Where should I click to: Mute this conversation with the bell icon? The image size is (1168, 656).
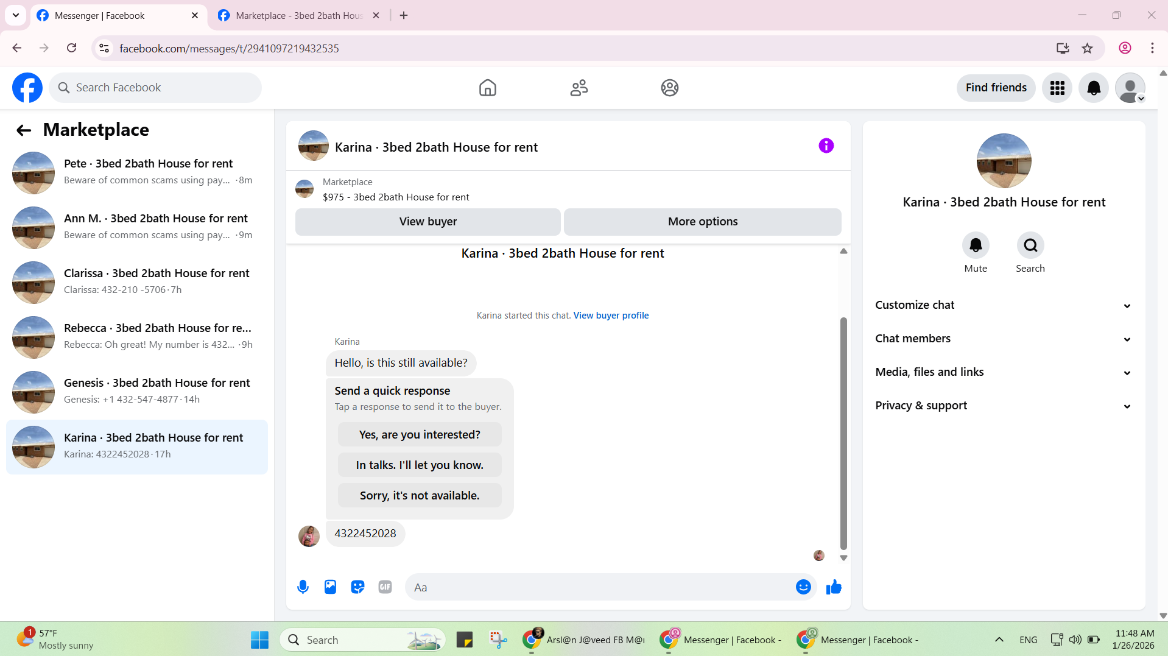click(976, 245)
